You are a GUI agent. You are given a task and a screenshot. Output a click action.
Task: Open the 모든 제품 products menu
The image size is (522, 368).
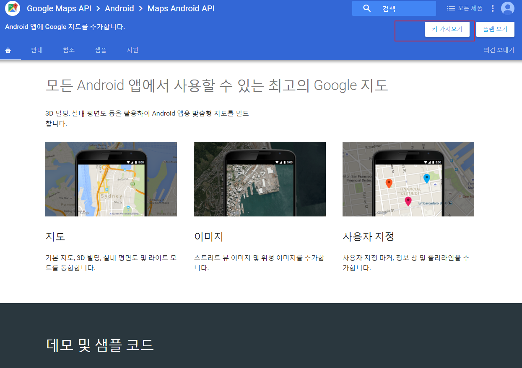click(x=465, y=8)
